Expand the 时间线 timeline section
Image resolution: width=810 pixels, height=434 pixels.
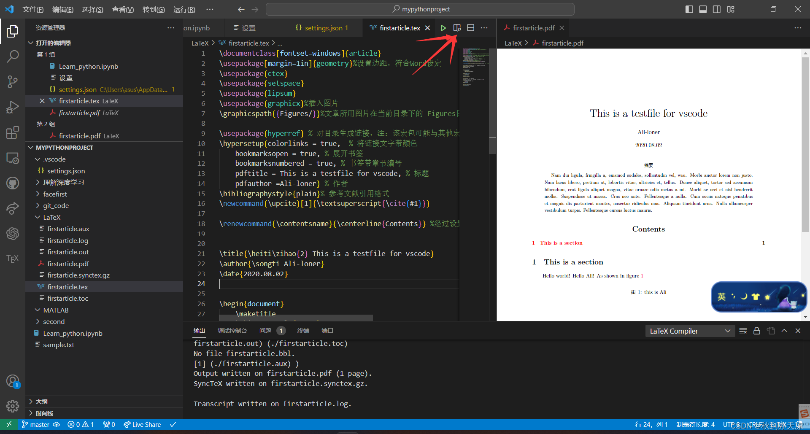point(104,413)
